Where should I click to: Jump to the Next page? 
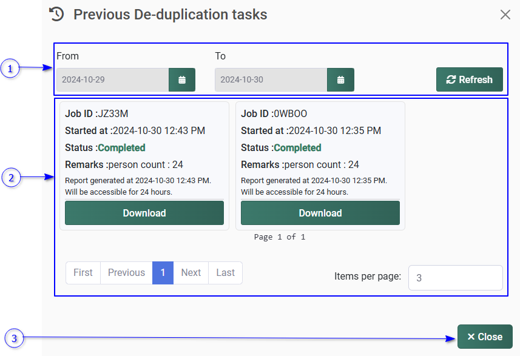(191, 273)
